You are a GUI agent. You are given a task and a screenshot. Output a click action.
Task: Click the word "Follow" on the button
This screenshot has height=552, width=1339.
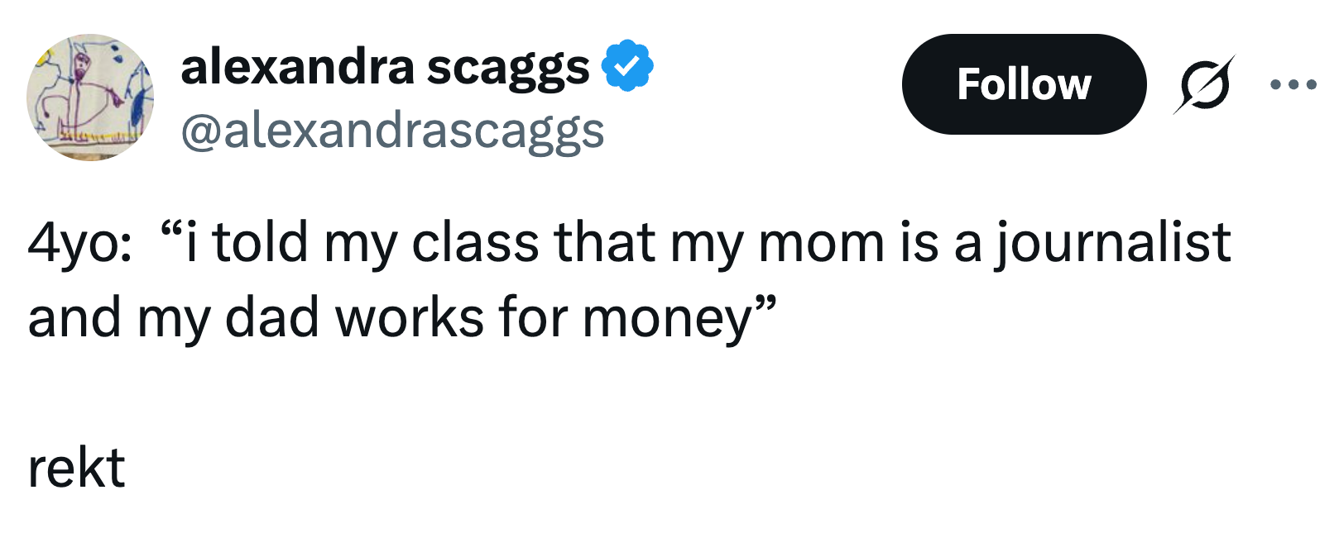tap(1024, 84)
